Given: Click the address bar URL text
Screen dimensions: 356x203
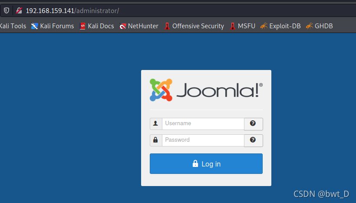Looking at the screenshot, I should [x=73, y=11].
